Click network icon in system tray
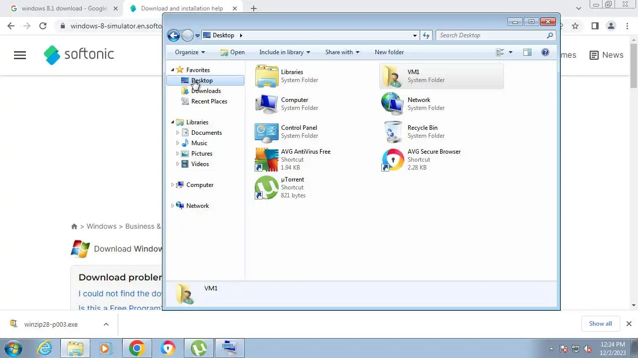Screen dimensions: 638x358 (576, 349)
